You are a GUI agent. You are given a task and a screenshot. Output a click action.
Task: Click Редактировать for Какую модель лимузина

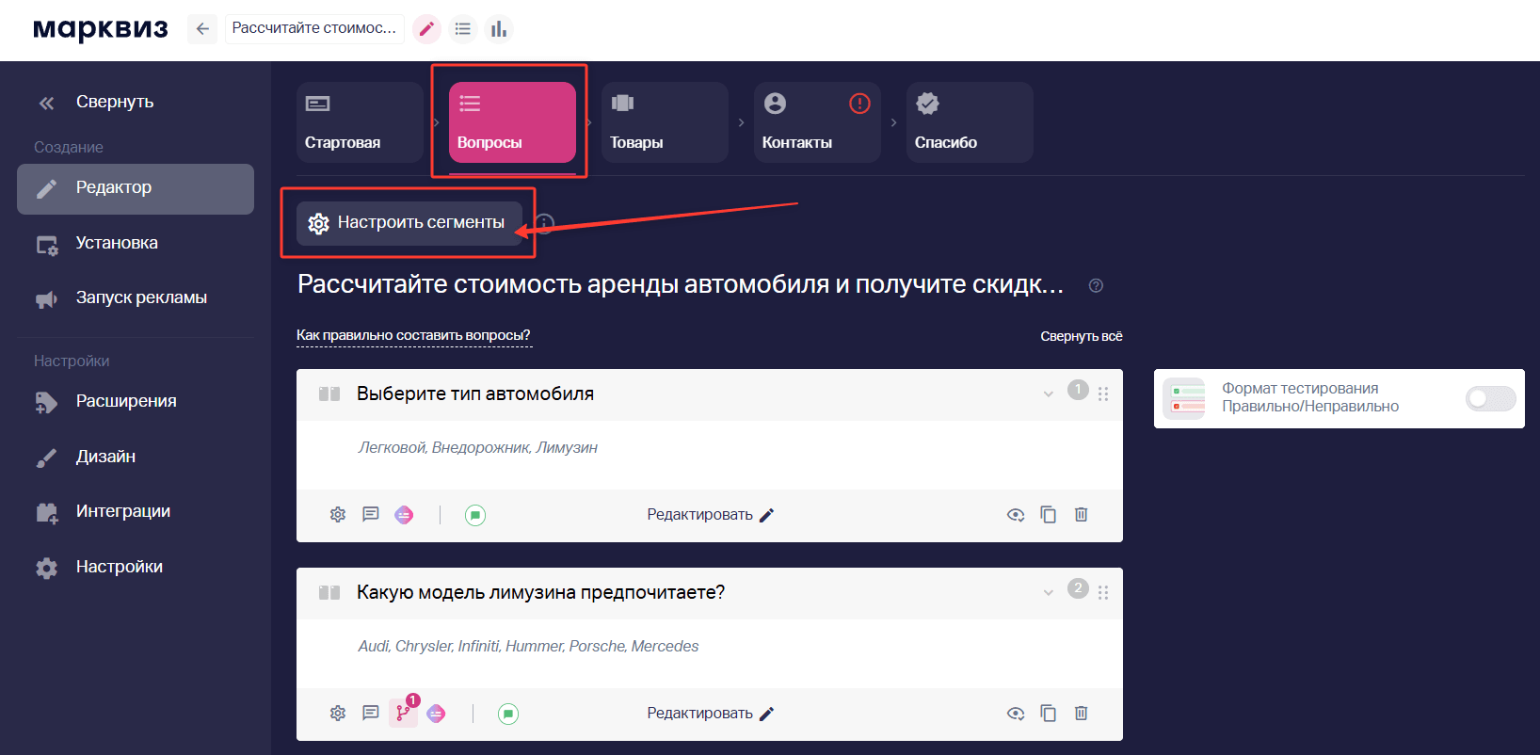(711, 714)
